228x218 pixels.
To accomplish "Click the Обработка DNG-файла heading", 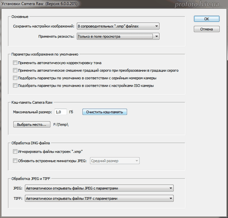I will [30, 143].
